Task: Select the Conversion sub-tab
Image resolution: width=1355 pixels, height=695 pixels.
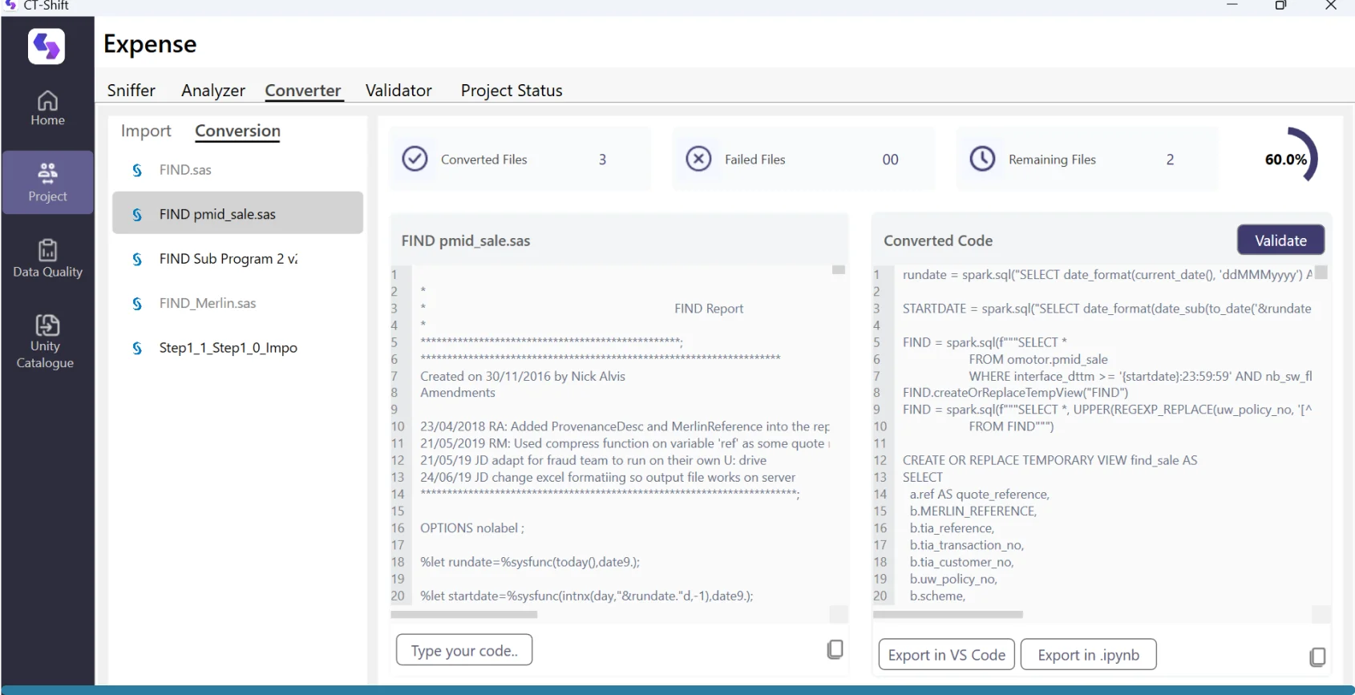Action: 238,131
